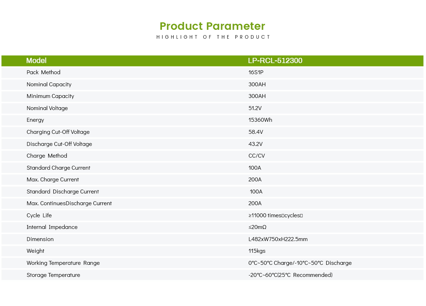Click the LP-RCL-512300 model number
This screenshot has width=426, height=306.
click(x=275, y=61)
